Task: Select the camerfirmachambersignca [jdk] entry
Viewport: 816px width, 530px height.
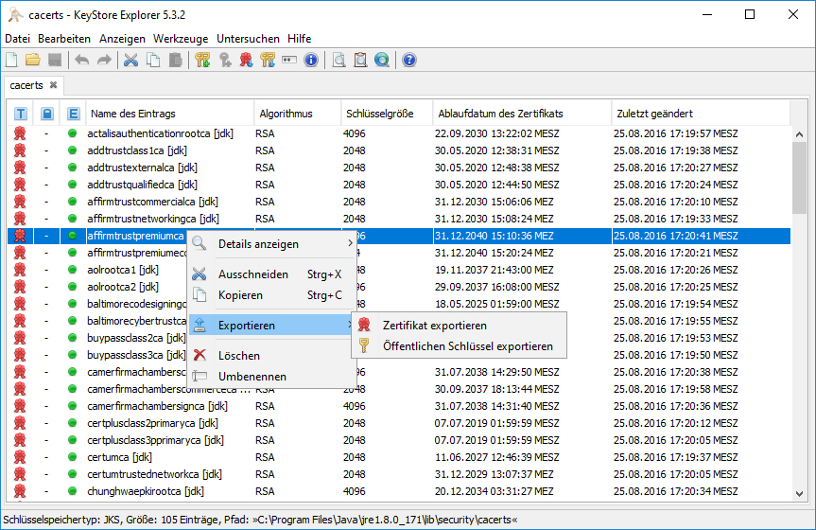Action: point(157,406)
